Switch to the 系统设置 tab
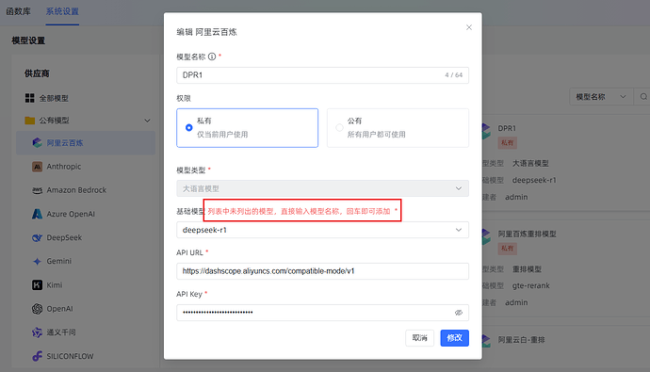This screenshot has width=650, height=372. [62, 11]
